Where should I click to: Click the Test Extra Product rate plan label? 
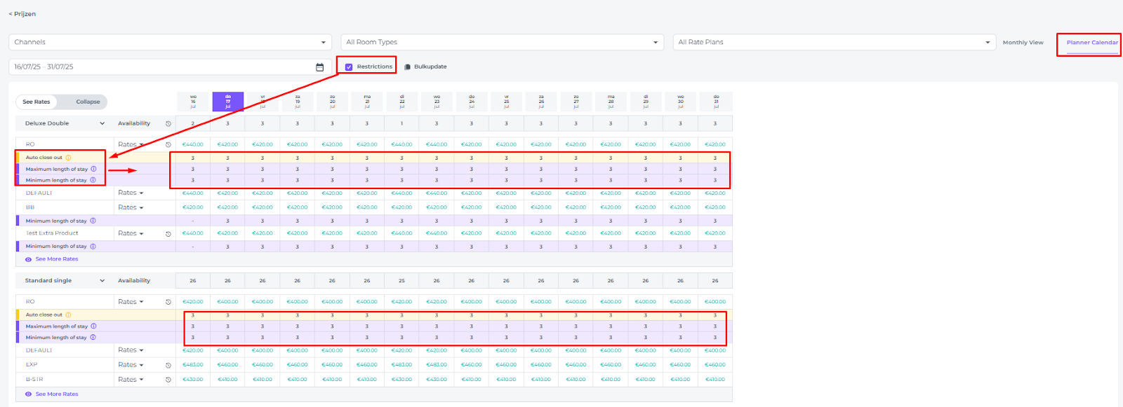click(52, 233)
